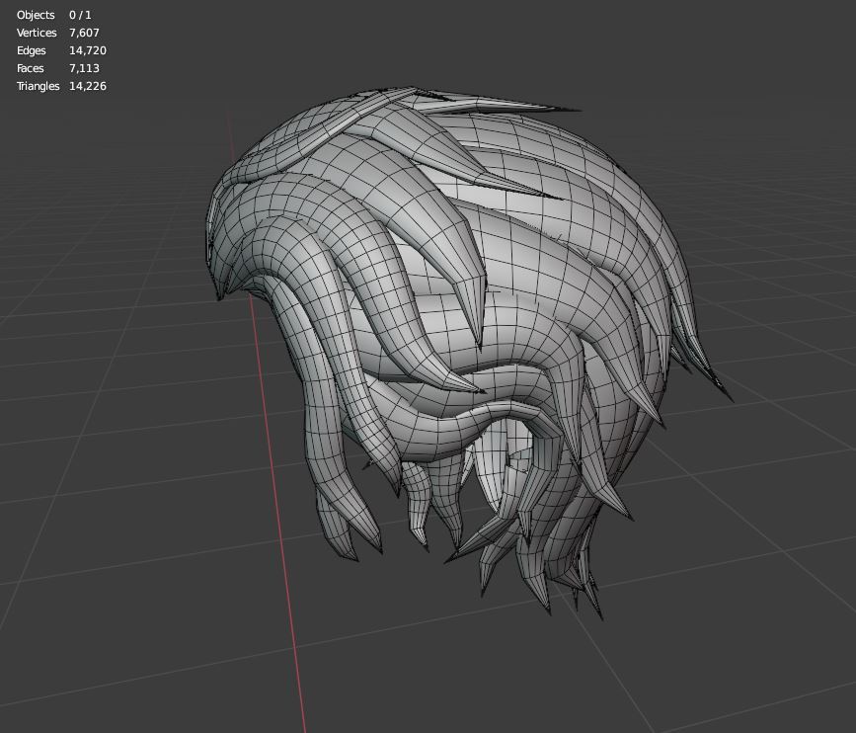Click the Objects count '0 / 1'
The image size is (856, 733).
click(80, 15)
